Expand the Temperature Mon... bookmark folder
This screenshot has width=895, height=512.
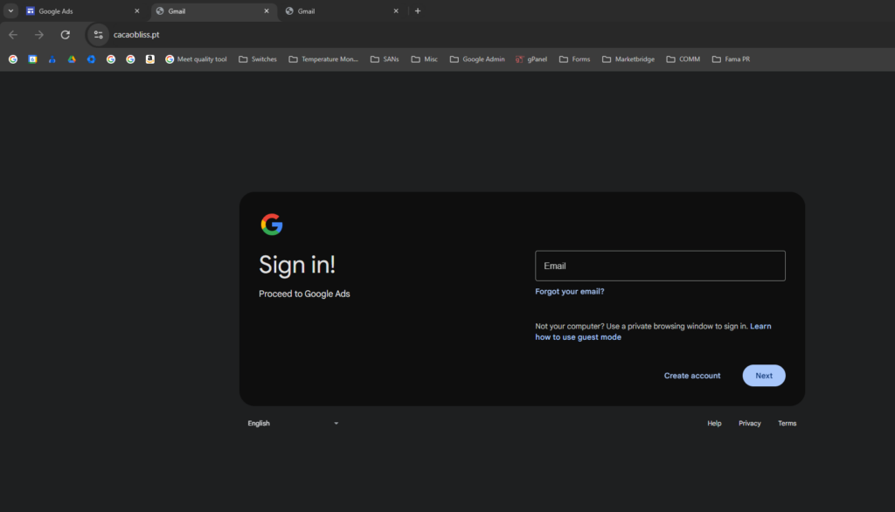pos(323,59)
